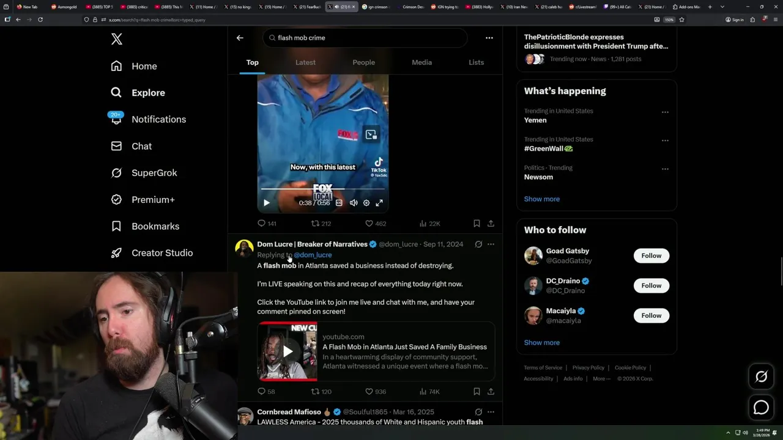Switch to the Lists tab
Image resolution: width=783 pixels, height=440 pixels.
(476, 62)
